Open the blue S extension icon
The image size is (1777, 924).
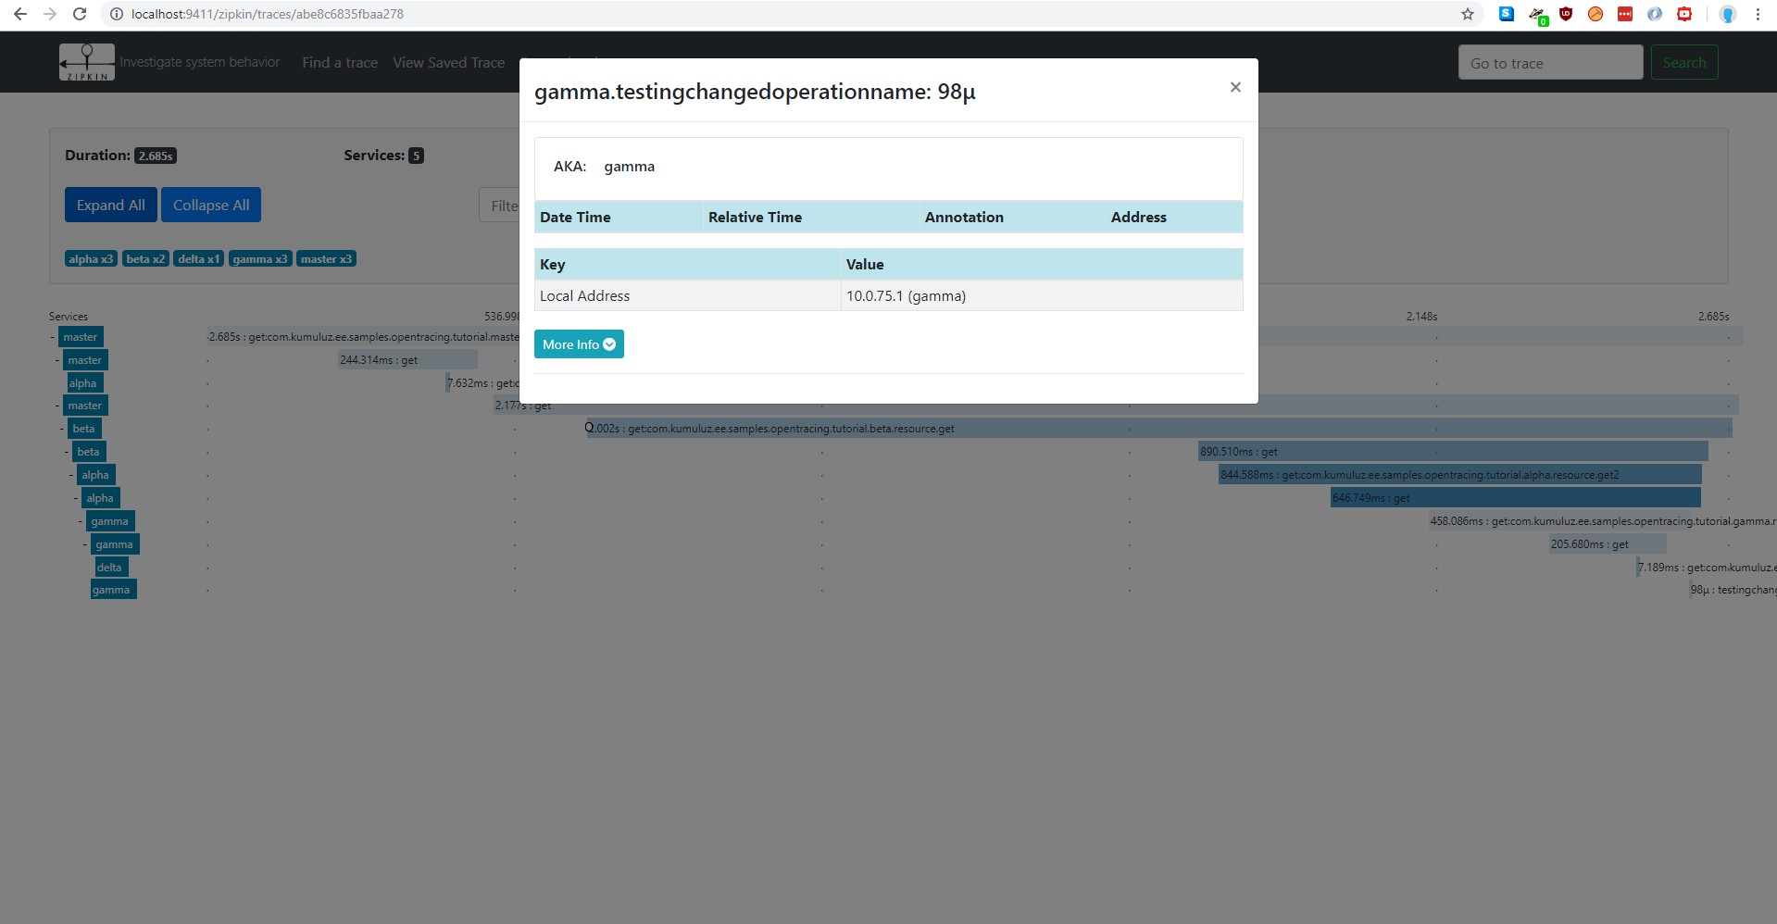coord(1507,13)
